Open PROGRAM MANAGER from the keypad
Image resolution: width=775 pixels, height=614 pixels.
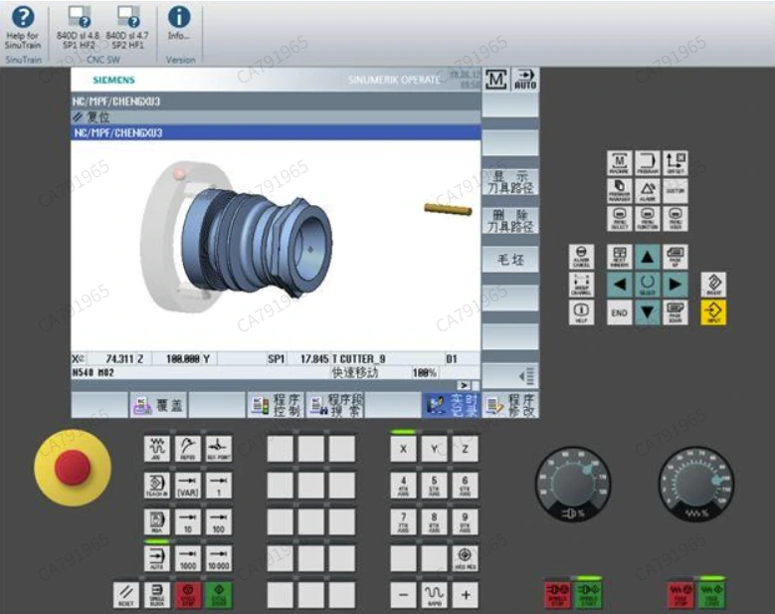click(x=620, y=191)
